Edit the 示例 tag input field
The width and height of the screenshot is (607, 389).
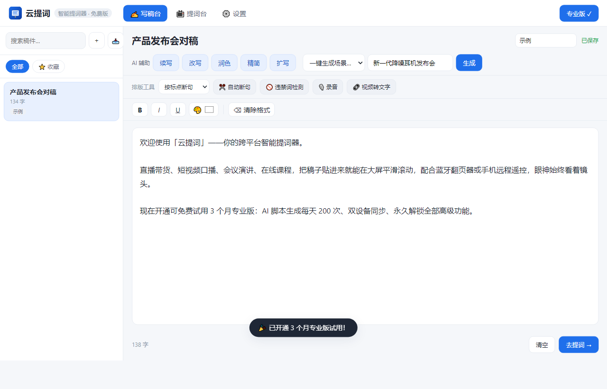tap(546, 40)
